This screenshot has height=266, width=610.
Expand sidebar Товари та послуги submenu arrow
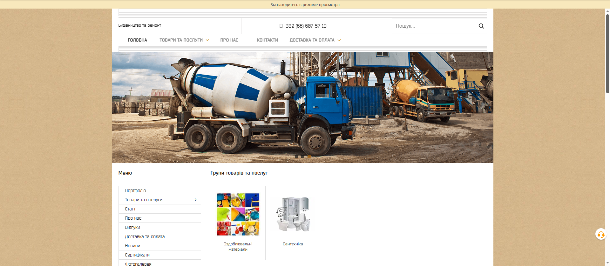tap(195, 200)
